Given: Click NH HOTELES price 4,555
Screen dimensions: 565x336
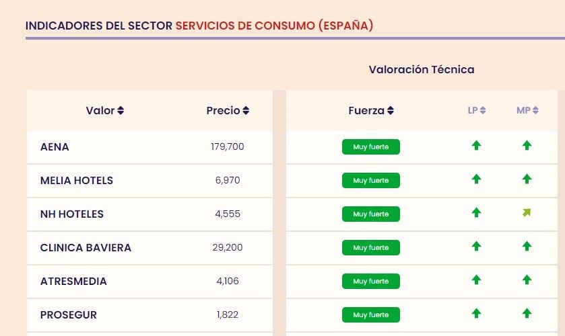Looking at the screenshot, I should (x=228, y=214).
